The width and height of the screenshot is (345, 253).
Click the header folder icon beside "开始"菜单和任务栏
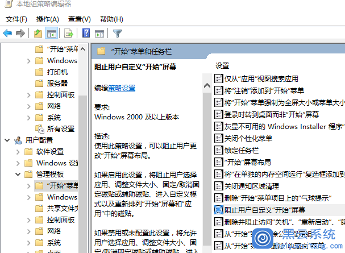tap(101, 51)
